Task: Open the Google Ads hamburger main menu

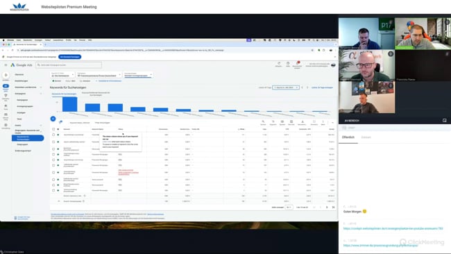Action: 6,65
